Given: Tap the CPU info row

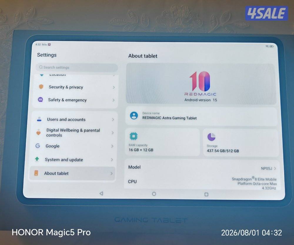Looking at the screenshot, I should (202, 182).
